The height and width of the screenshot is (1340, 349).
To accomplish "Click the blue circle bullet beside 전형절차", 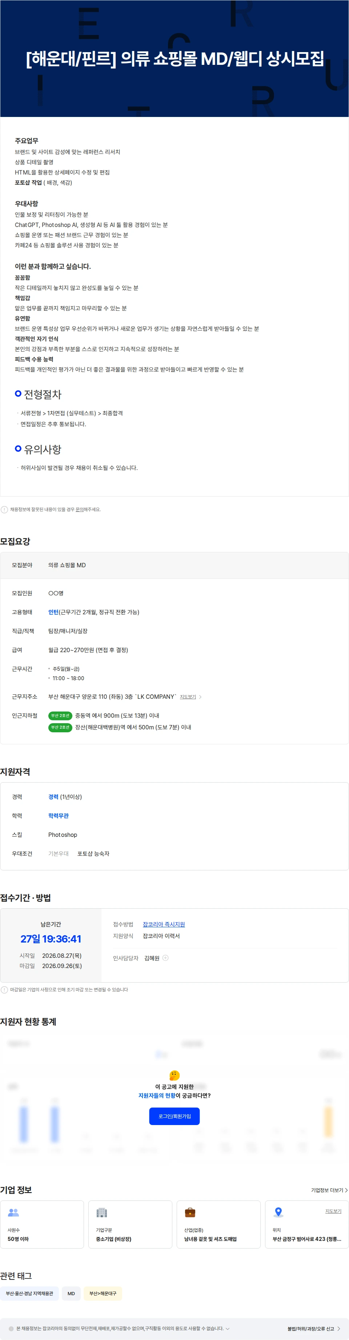I will (18, 393).
